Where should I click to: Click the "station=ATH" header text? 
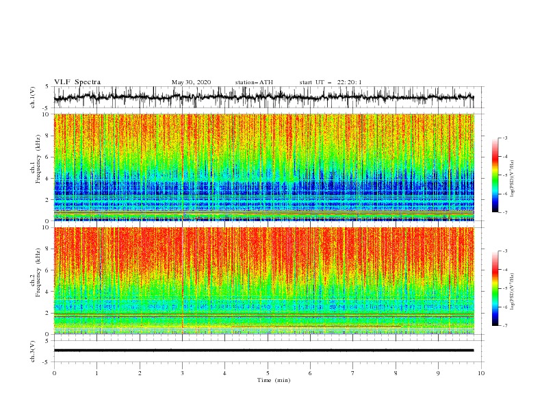pyautogui.click(x=254, y=82)
